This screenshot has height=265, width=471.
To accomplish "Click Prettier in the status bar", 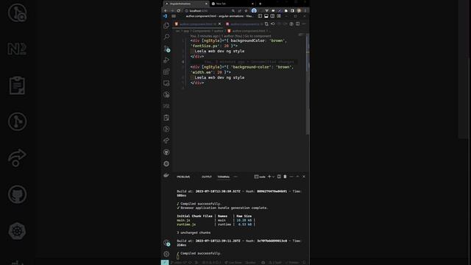I will point(292,263).
